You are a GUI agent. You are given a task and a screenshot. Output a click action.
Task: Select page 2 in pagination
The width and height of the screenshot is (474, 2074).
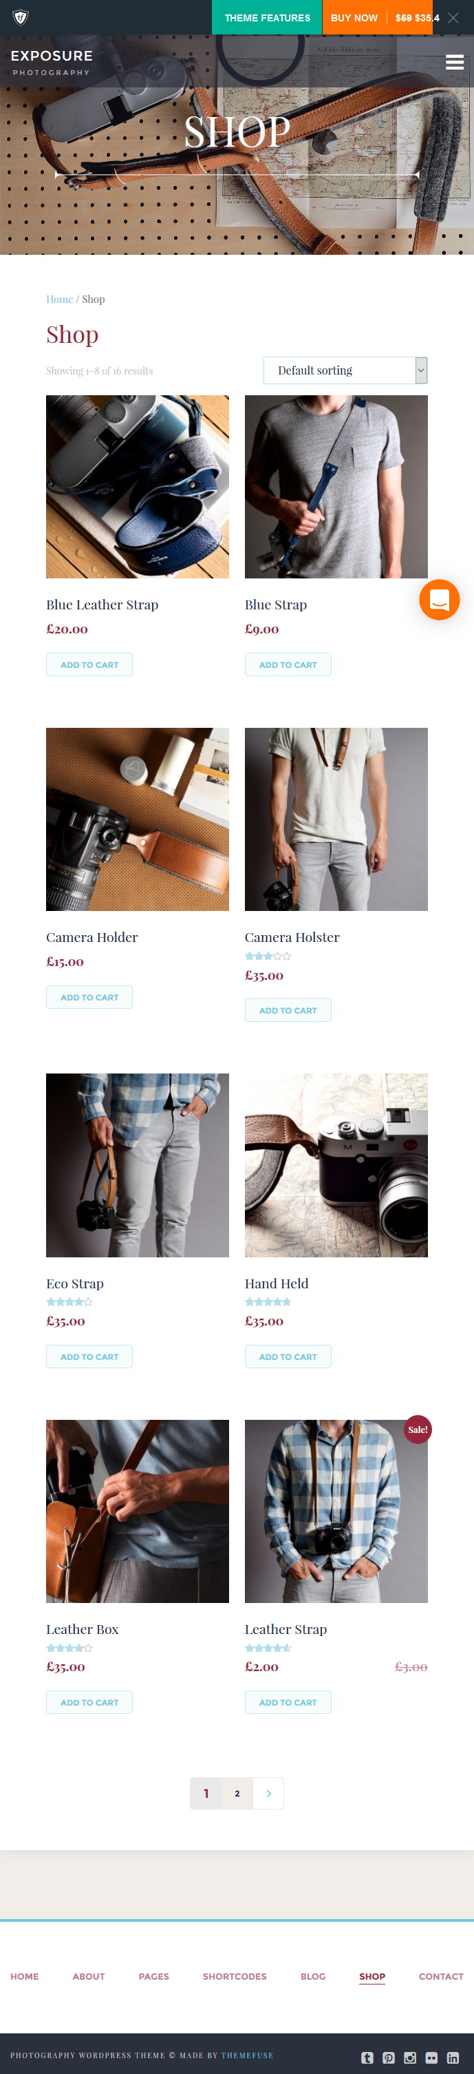(x=237, y=1793)
